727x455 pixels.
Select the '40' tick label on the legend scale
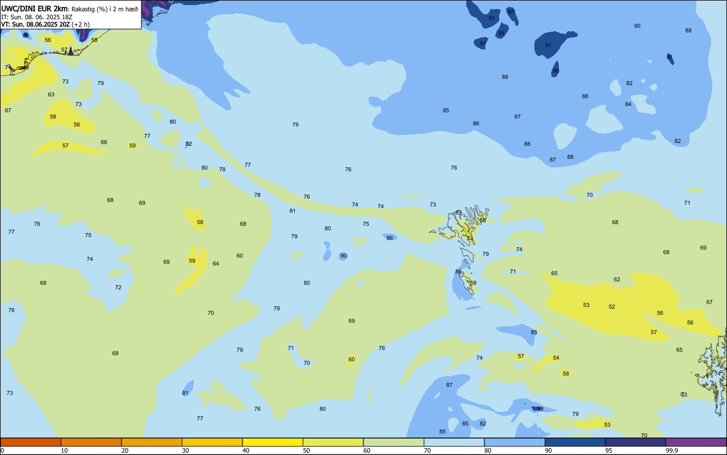tap(246, 450)
